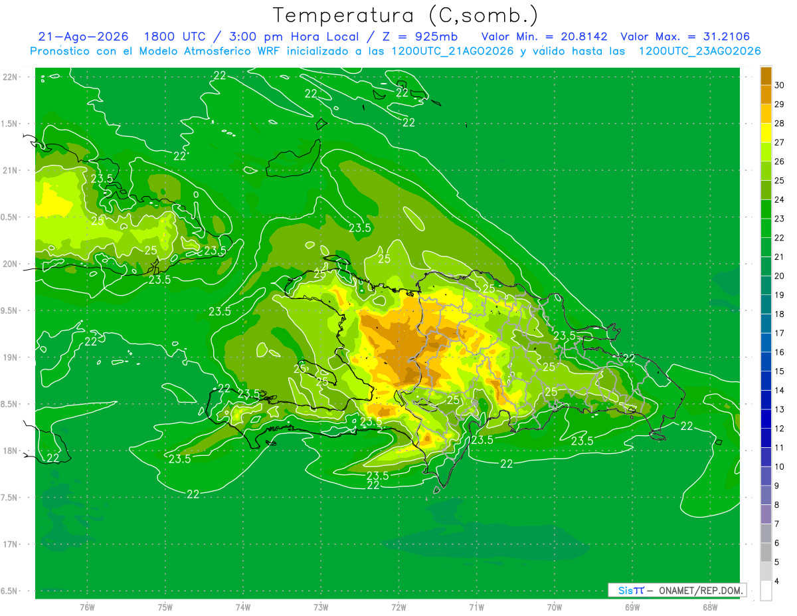The width and height of the screenshot is (797, 616).
Task: Click the '70W' longitude axis label
Action: (555, 607)
